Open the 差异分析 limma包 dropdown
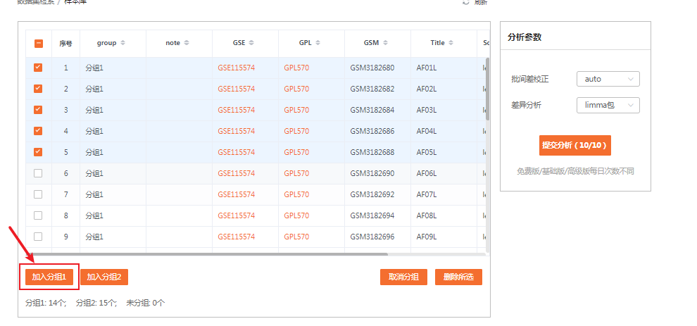 [608, 105]
